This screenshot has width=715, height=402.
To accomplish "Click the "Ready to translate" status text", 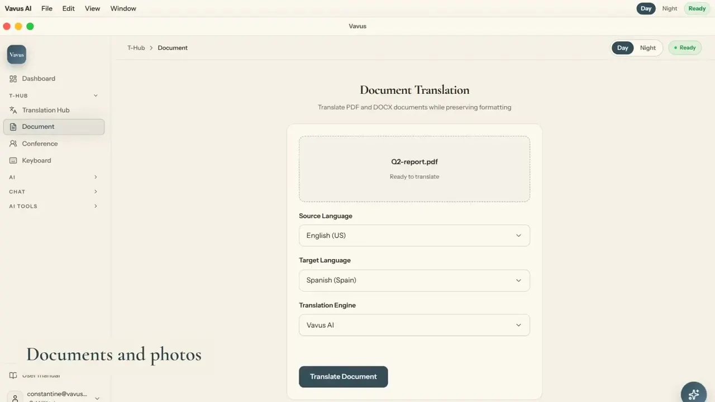I will [414, 176].
